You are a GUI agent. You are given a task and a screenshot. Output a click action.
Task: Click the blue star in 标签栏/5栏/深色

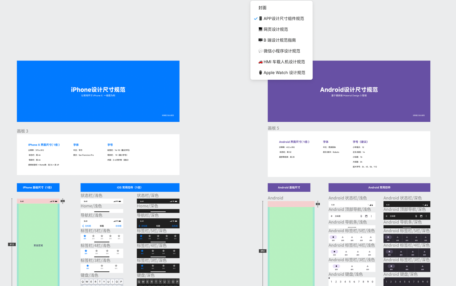click(141, 236)
